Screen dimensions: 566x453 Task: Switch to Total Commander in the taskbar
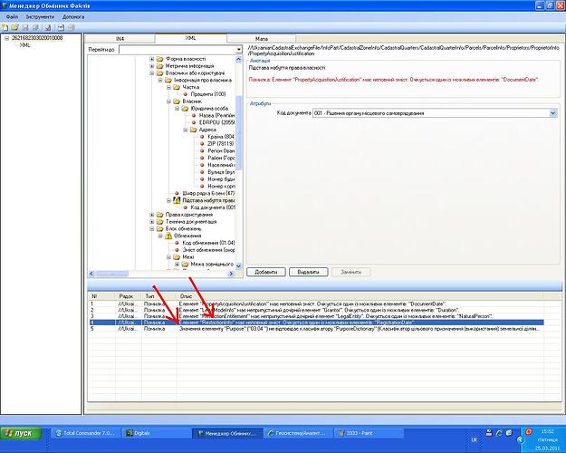pos(85,433)
